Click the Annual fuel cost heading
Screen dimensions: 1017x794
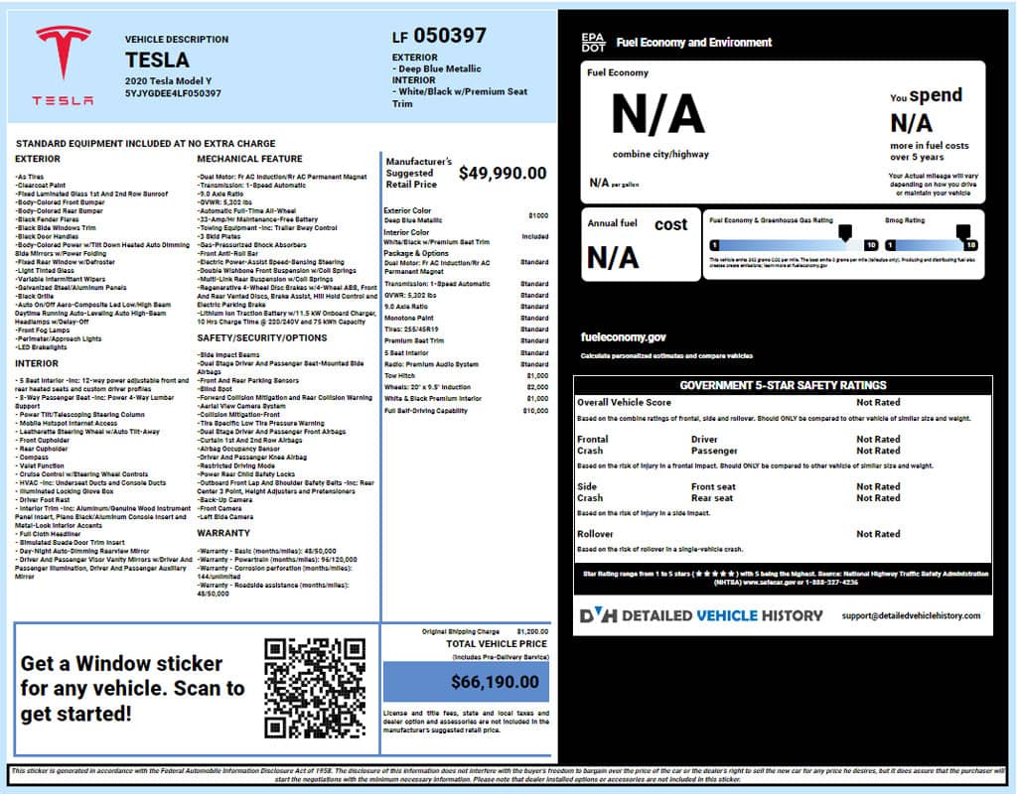coord(637,223)
